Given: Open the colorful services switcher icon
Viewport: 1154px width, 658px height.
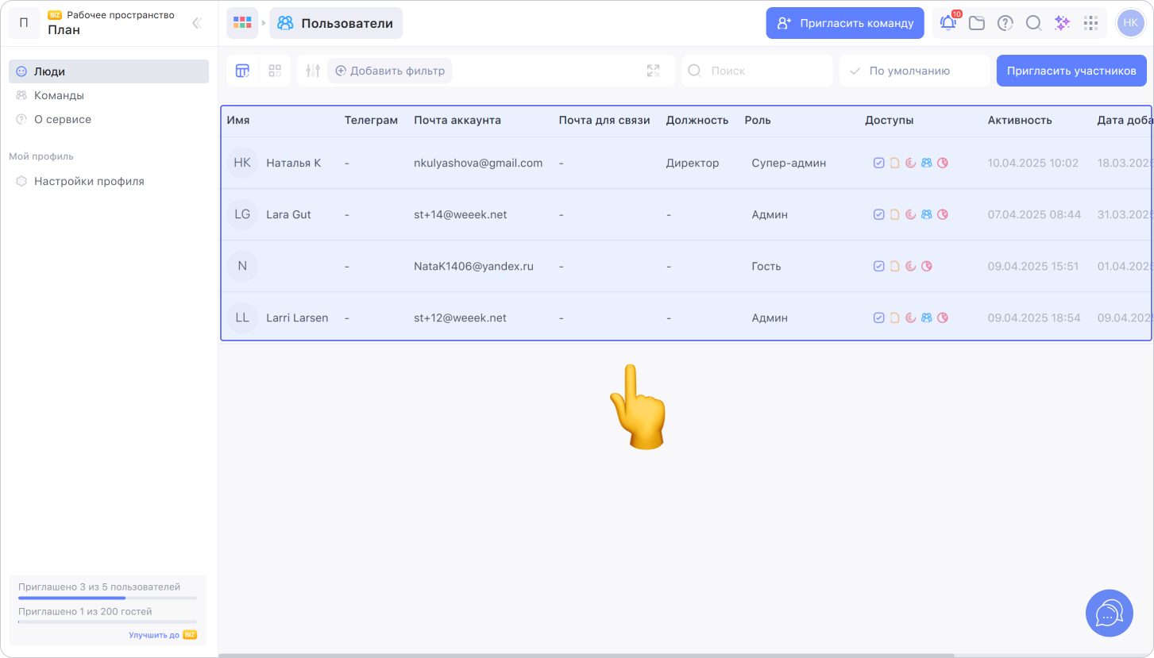Looking at the screenshot, I should click(x=242, y=23).
